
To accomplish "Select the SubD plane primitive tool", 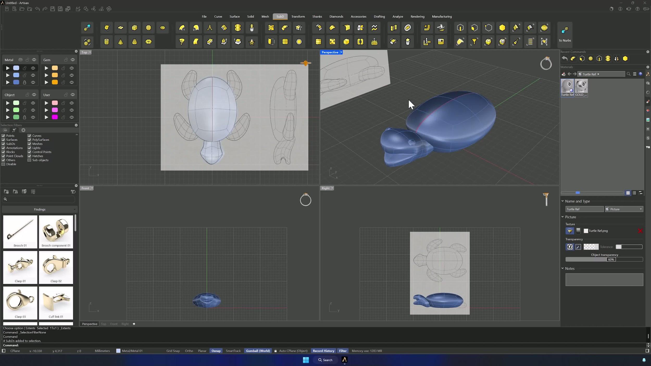I will tap(121, 28).
